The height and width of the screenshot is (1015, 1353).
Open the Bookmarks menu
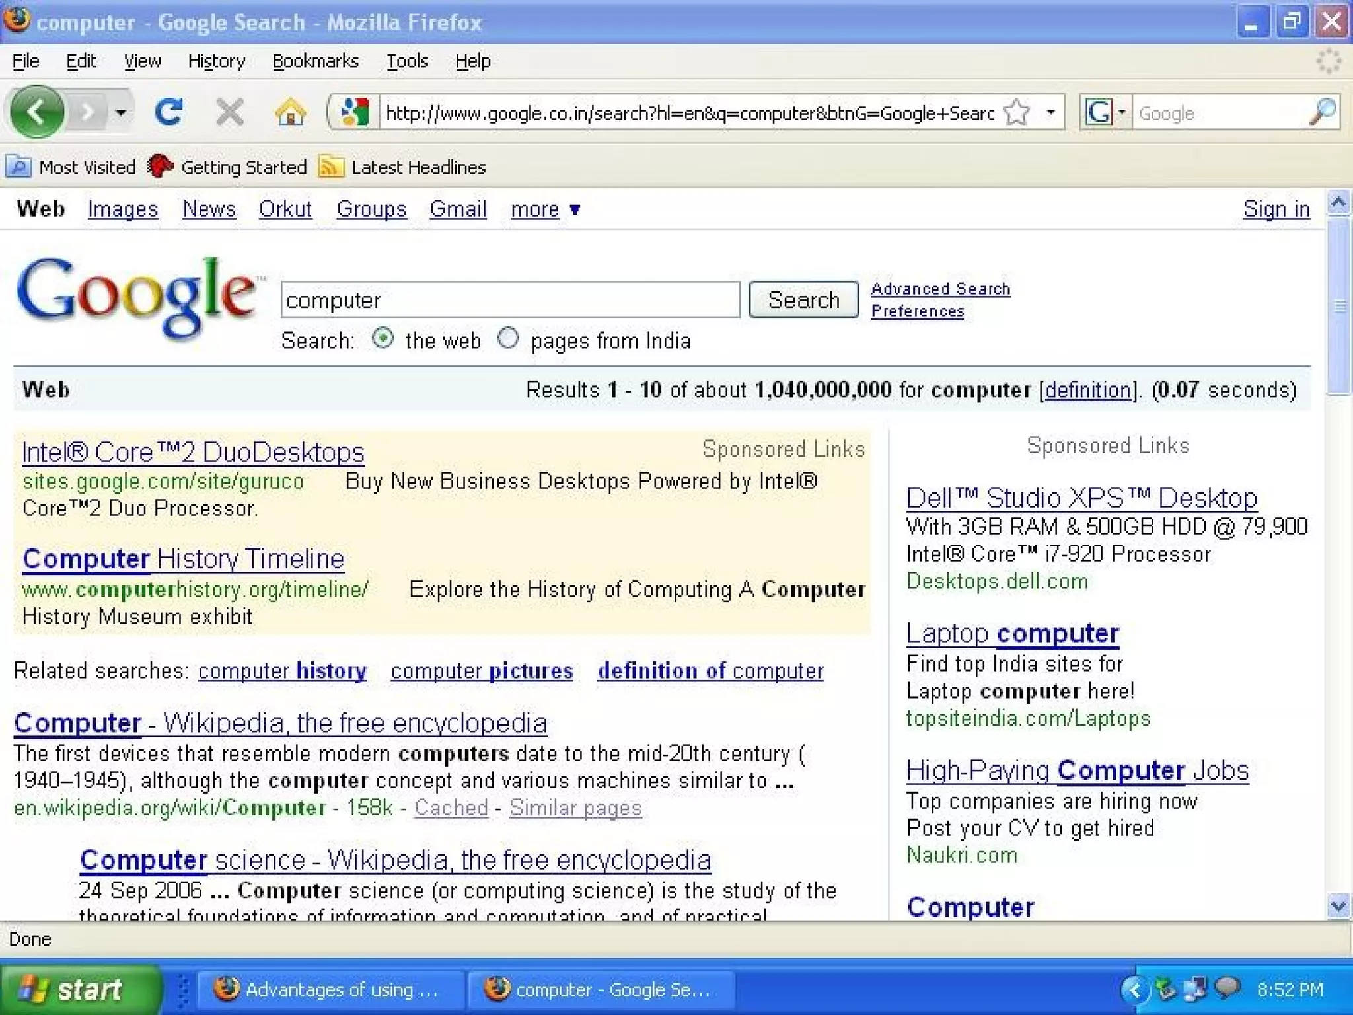315,61
